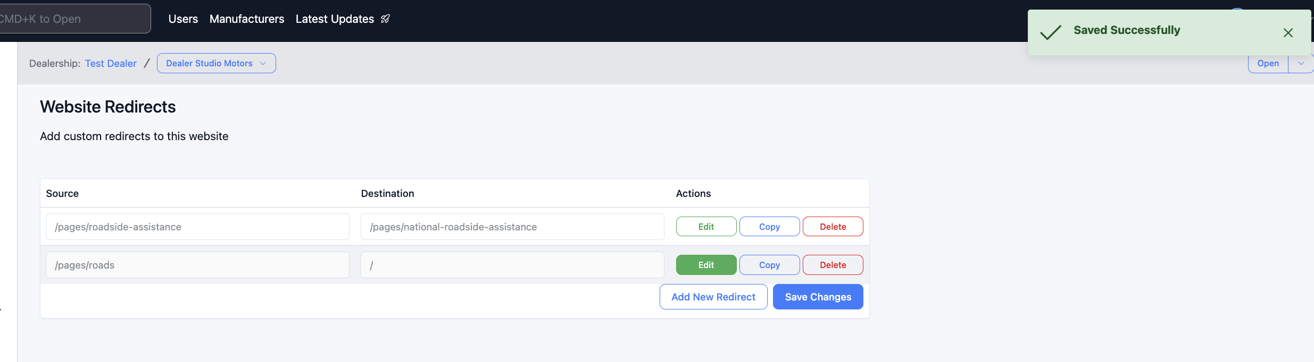Copy the /pages/roads redirect
The width and height of the screenshot is (1314, 362).
[x=769, y=265]
